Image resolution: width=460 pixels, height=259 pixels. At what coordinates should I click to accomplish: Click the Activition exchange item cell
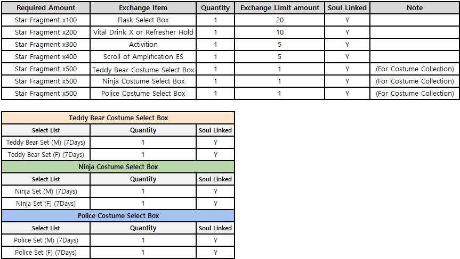143,45
